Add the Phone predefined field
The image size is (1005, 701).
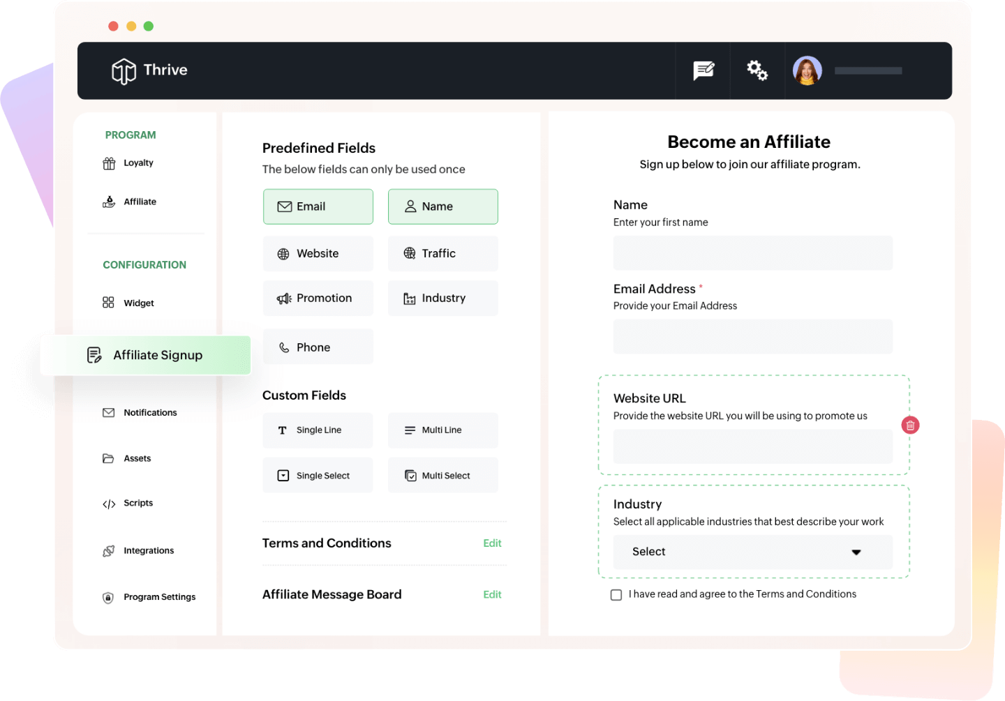click(318, 347)
